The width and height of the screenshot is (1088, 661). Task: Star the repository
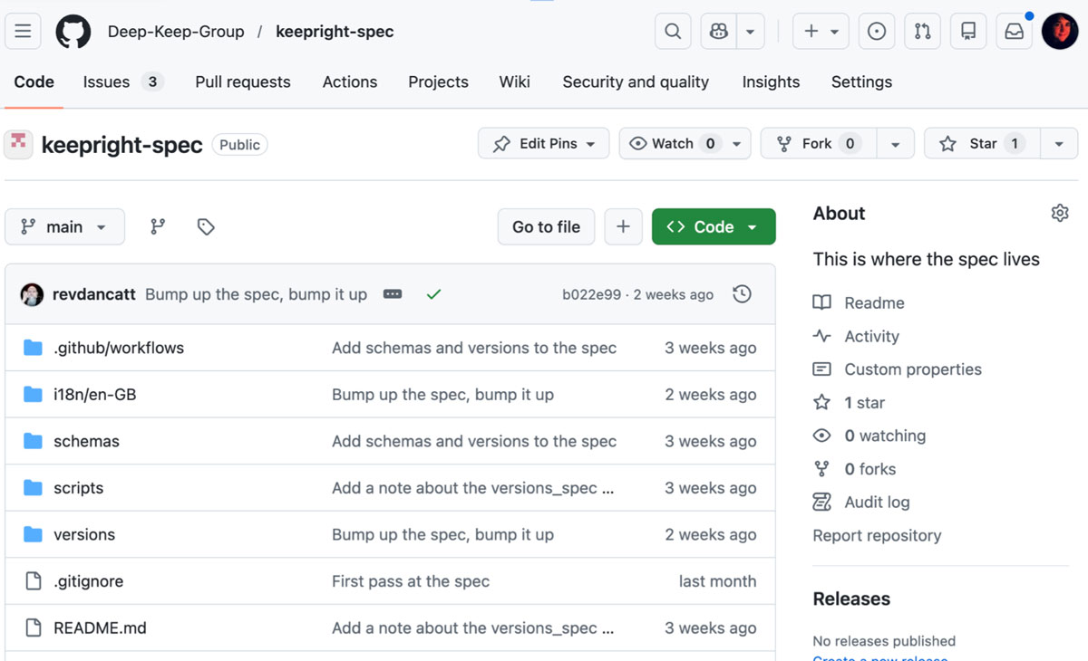pyautogui.click(x=981, y=143)
